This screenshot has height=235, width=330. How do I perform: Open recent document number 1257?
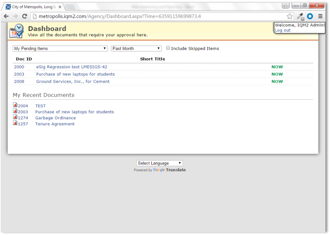point(23,124)
